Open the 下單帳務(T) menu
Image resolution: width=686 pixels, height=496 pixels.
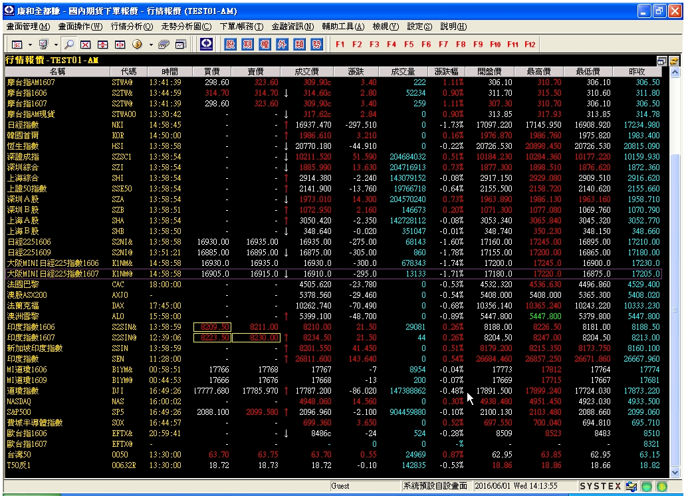click(x=241, y=27)
